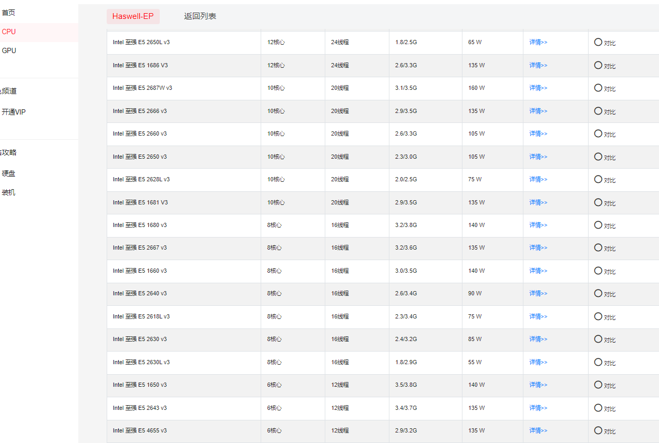View details of E5 1660 v3
Screen dimensions: 659x443
click(538, 271)
